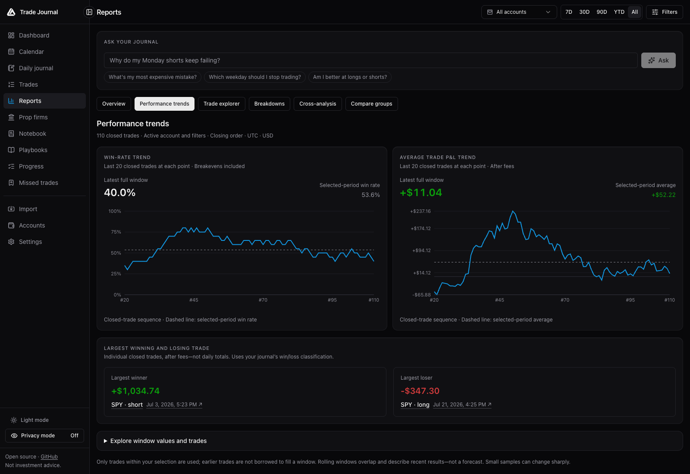Screen dimensions: 690x474
Task: Select the YTD time range
Action: click(x=619, y=12)
